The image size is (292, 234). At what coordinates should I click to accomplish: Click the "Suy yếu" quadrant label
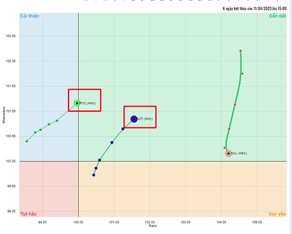(x=277, y=214)
